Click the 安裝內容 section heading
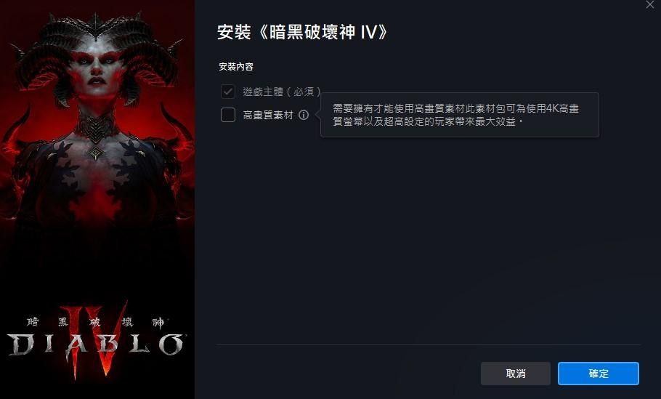661x399 pixels. [236, 67]
